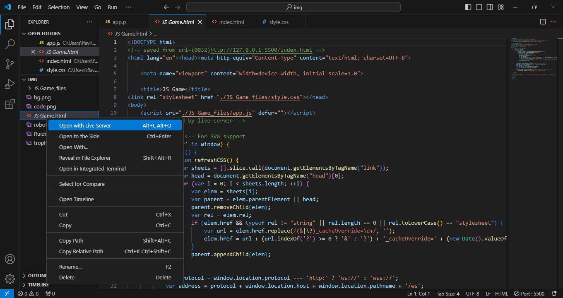This screenshot has width=563, height=298.
Task: Open Explorer more actions ellipsis
Action: [89, 22]
